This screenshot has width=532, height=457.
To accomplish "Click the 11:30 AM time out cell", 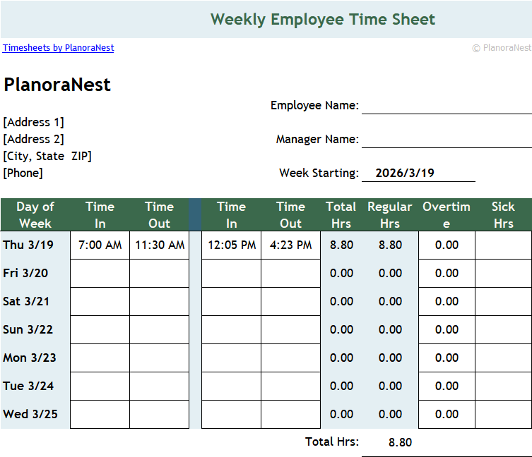I will point(160,245).
